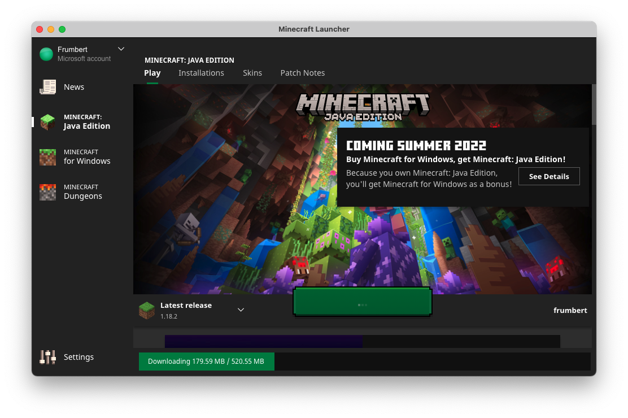Open the News newspaper icon
Image resolution: width=628 pixels, height=418 pixels.
click(47, 87)
